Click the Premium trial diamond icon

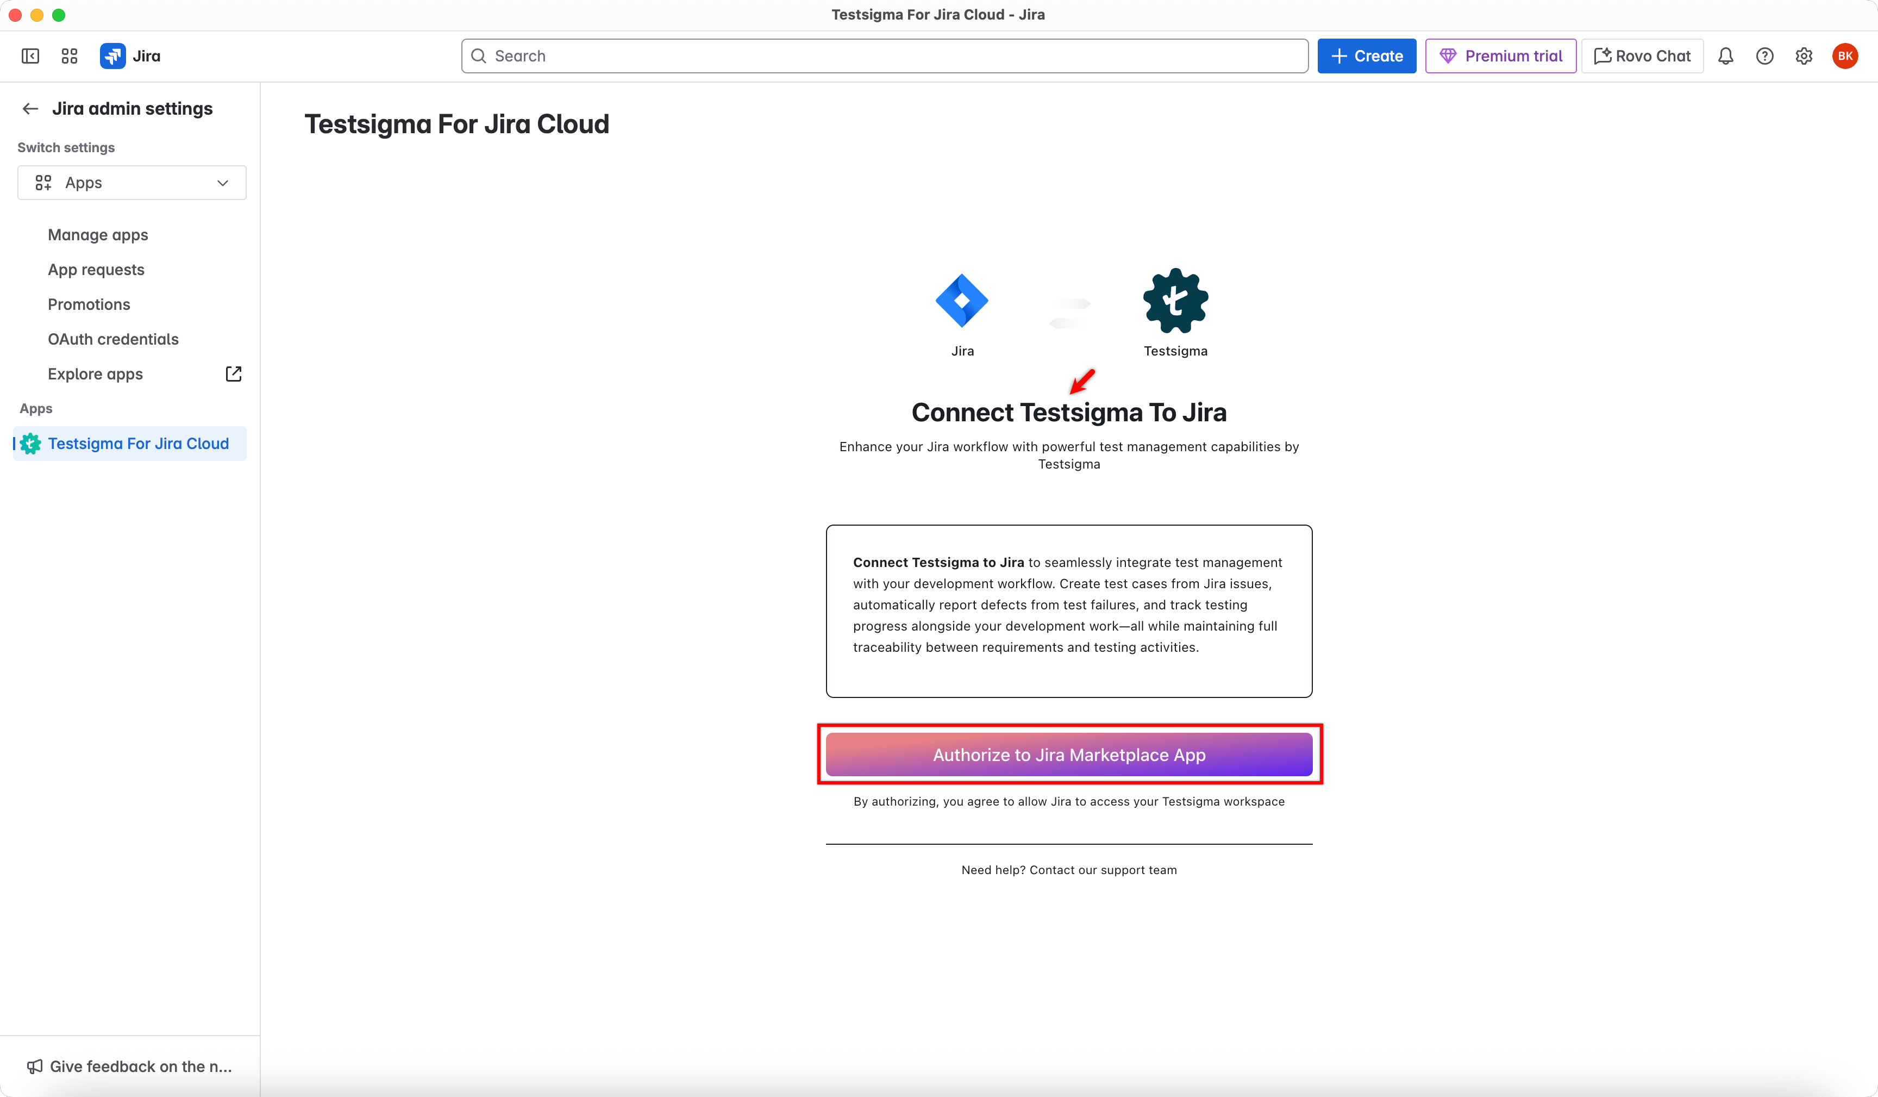(x=1449, y=55)
